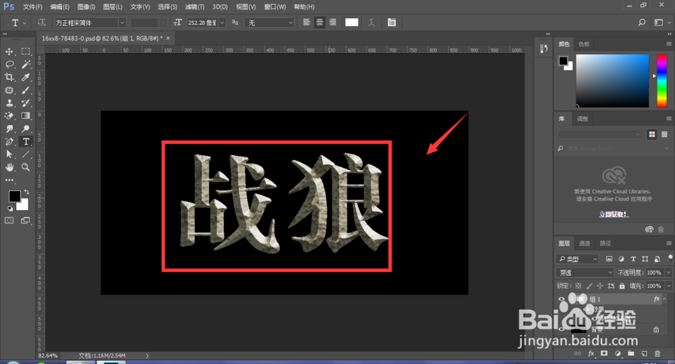
Task: Delete the selected layer
Action: (657, 354)
